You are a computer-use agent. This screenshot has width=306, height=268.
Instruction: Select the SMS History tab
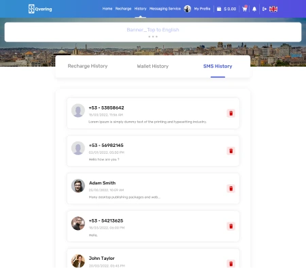pyautogui.click(x=218, y=66)
